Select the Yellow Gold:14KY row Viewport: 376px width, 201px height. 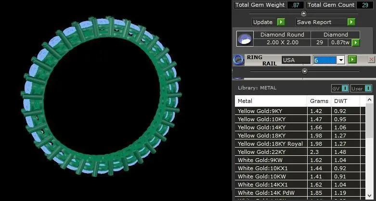tap(300, 127)
